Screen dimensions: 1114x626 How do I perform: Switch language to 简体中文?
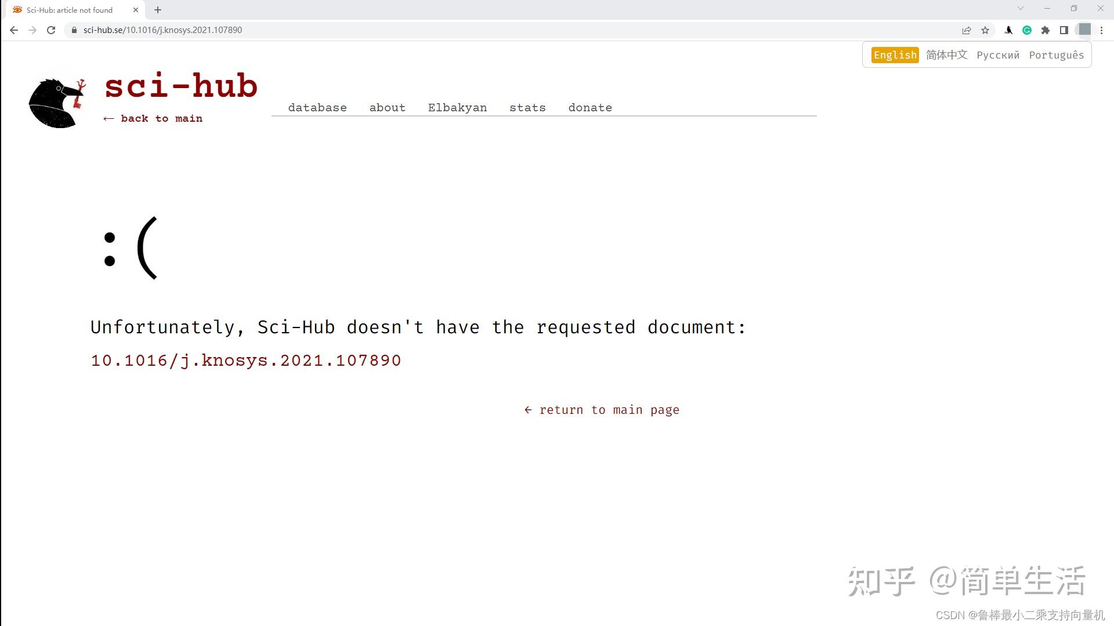point(946,55)
